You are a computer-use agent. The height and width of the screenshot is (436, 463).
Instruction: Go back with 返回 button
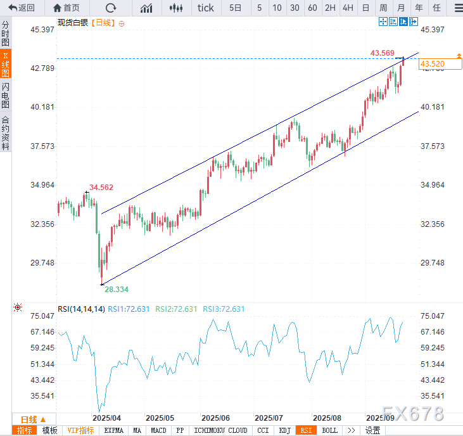coord(22,8)
